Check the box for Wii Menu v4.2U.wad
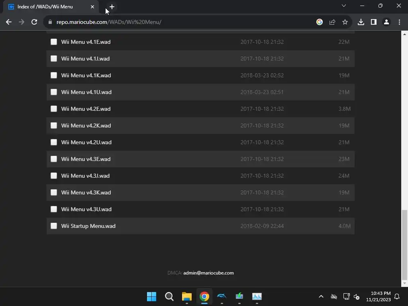Image resolution: width=408 pixels, height=306 pixels. pyautogui.click(x=54, y=142)
